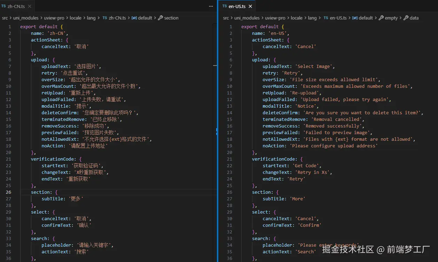Click the 'Retry in Xs' string
Viewport: 438px width, 262px height.
point(312,172)
